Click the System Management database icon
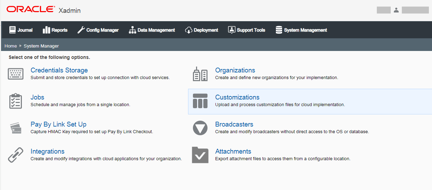This screenshot has height=190, width=432. coord(279,30)
